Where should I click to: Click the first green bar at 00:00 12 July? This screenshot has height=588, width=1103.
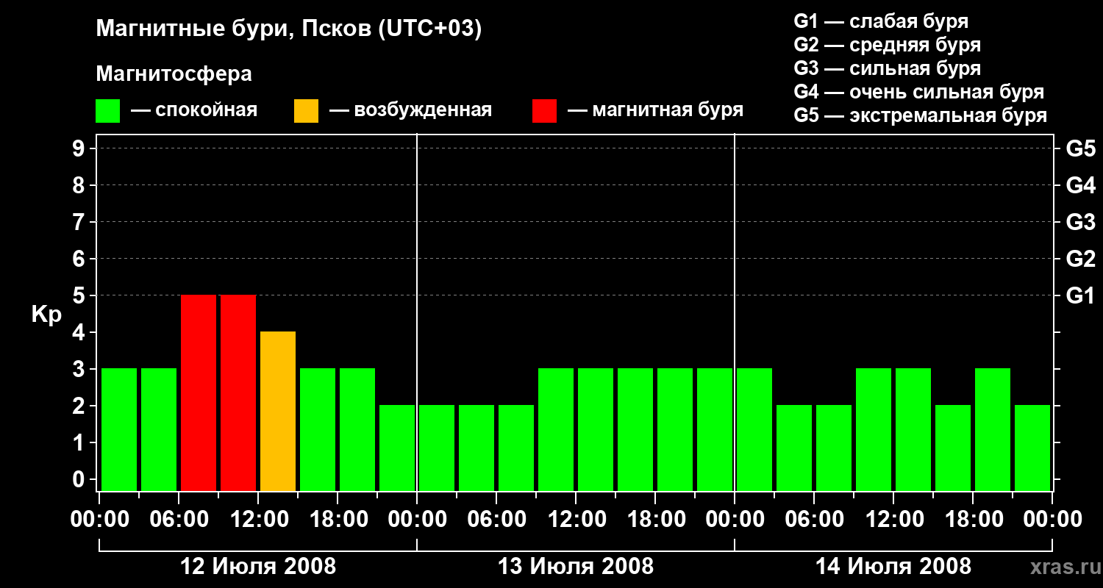point(119,429)
